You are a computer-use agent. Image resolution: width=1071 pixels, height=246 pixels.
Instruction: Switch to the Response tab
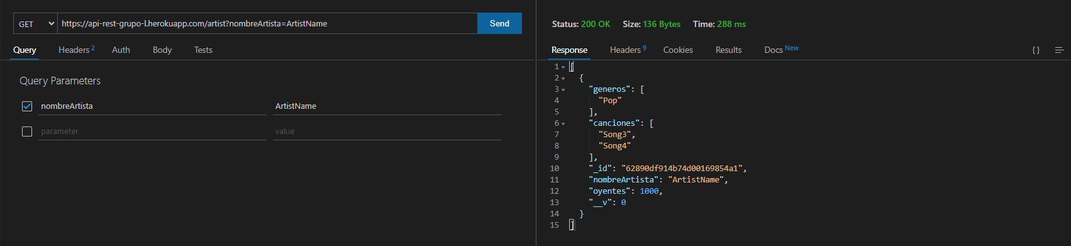coord(569,50)
